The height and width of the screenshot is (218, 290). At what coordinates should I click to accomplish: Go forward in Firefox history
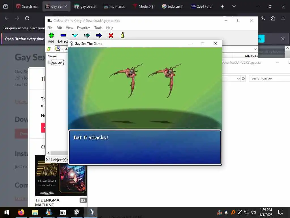coord(17,18)
